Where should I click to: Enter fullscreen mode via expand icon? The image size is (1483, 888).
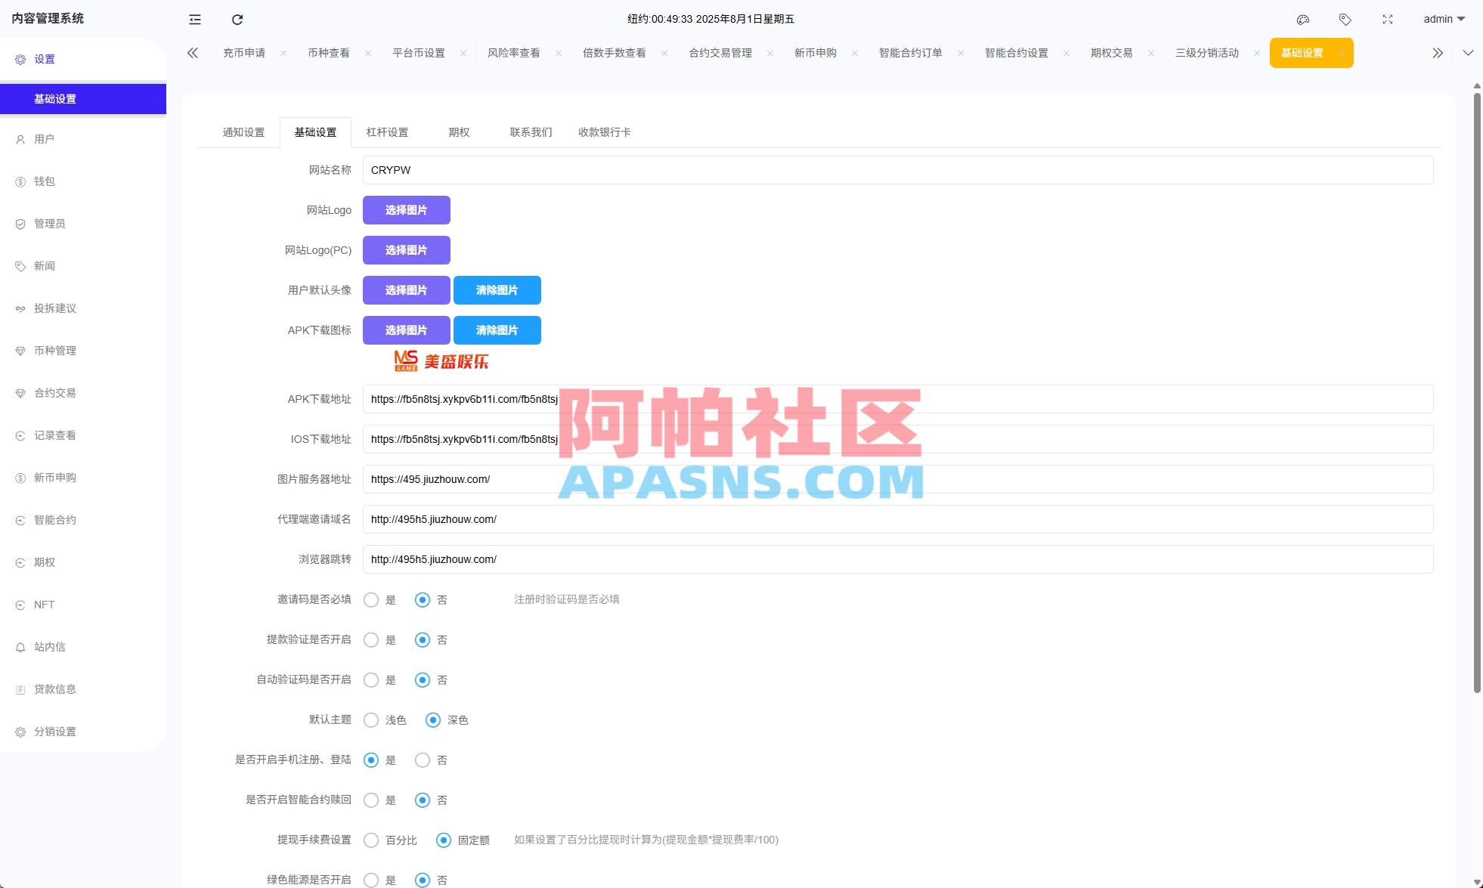pos(1388,20)
